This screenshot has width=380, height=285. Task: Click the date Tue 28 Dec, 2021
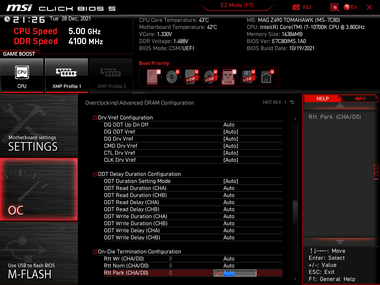tap(70, 19)
